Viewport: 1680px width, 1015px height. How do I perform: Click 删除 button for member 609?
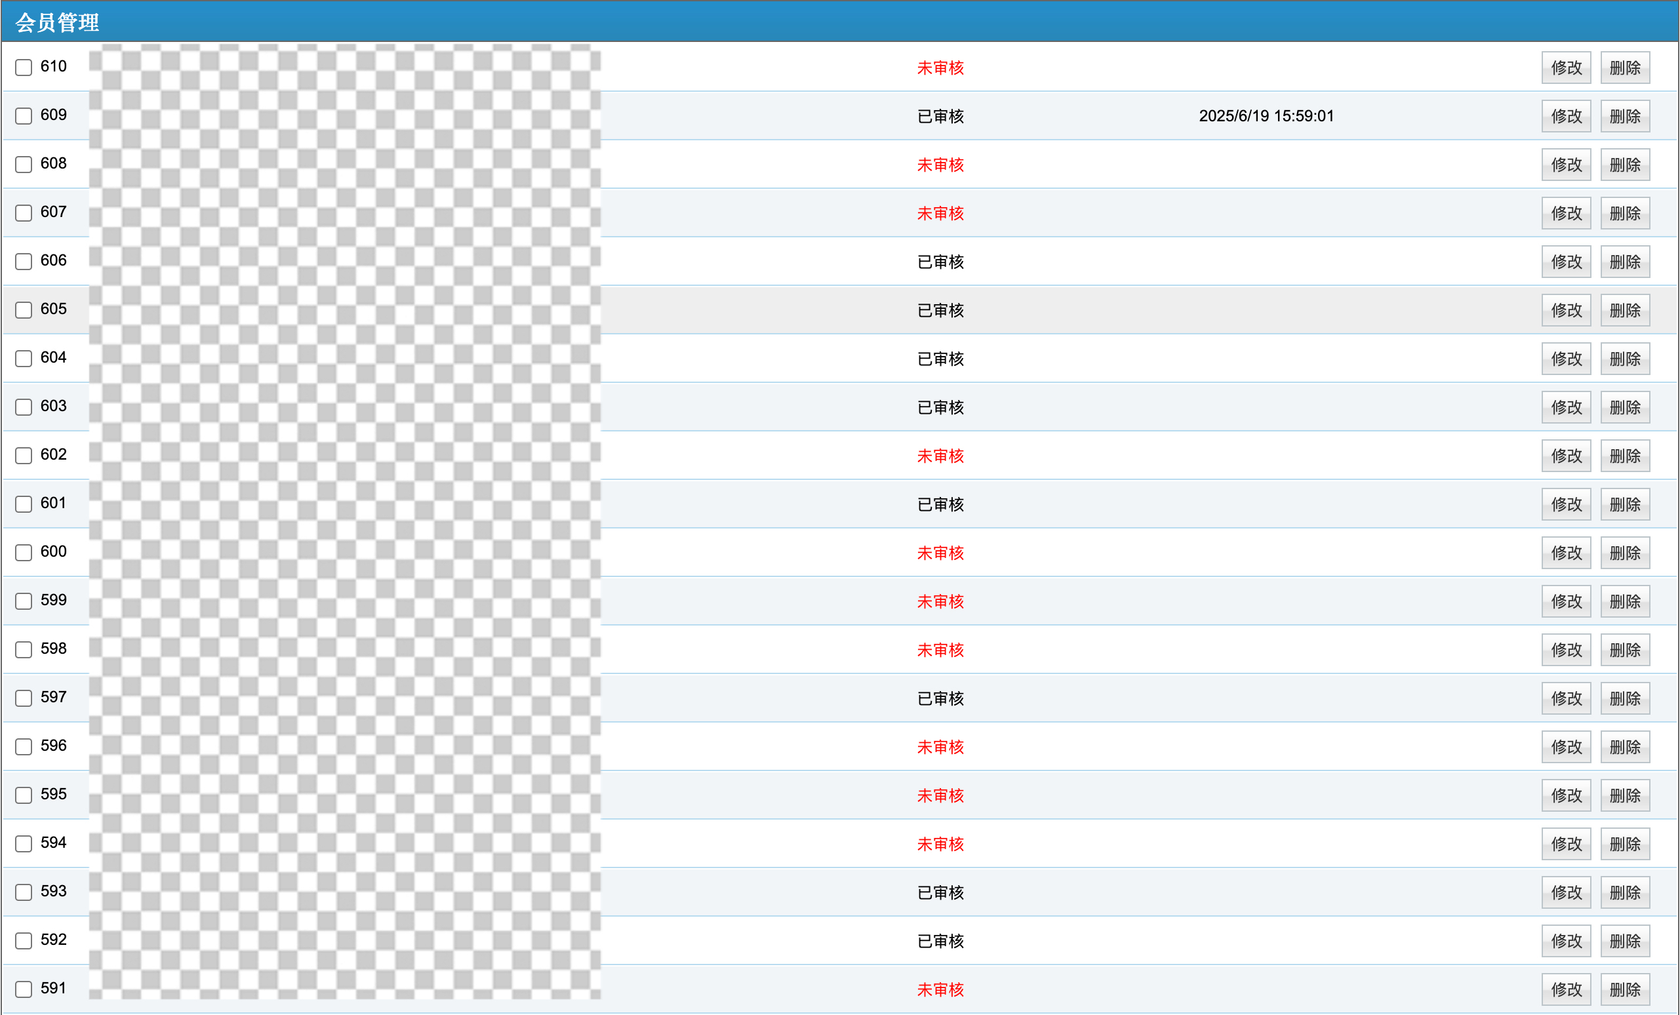pyautogui.click(x=1624, y=116)
